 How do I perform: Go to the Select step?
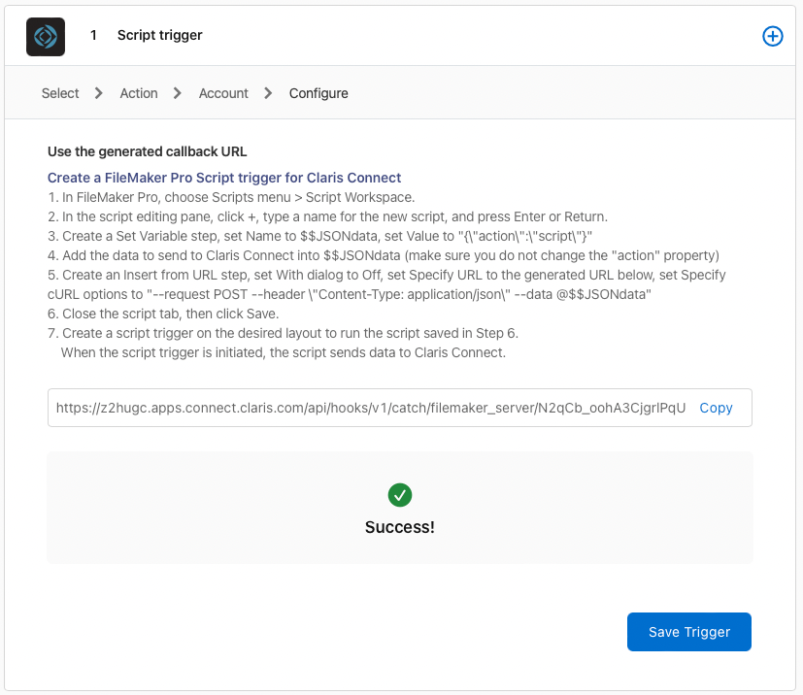click(60, 93)
